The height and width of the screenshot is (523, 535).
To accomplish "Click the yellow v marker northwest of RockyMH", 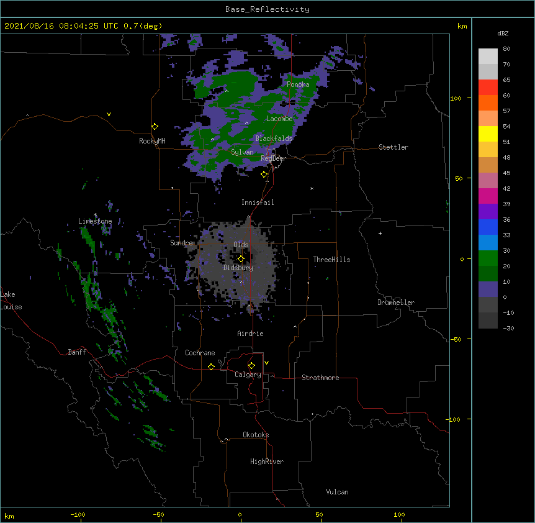I will [x=109, y=114].
